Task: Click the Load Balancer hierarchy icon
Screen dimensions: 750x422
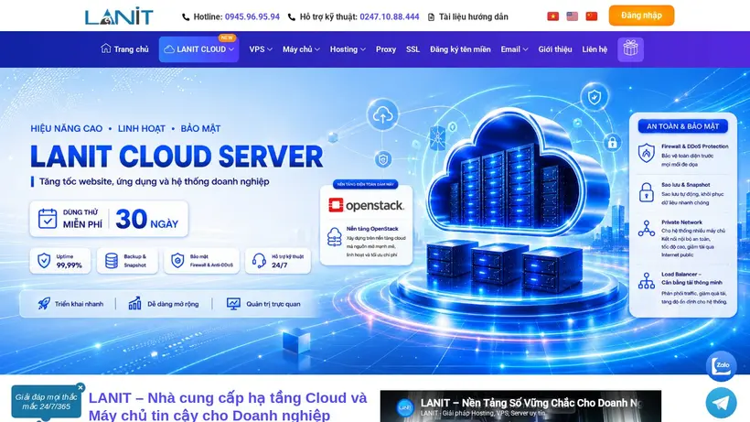Action: pos(647,281)
